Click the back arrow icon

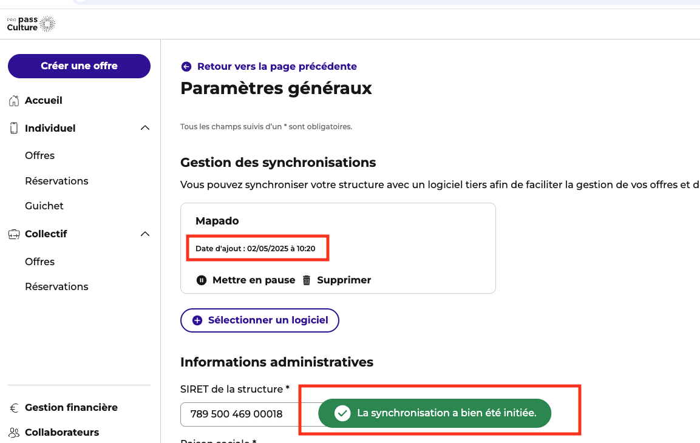(186, 67)
